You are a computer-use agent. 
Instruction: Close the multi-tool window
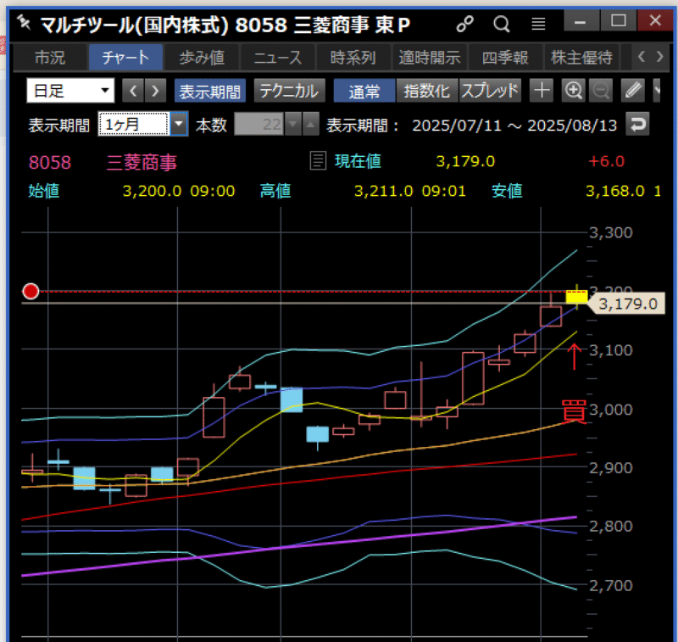pyautogui.click(x=655, y=20)
